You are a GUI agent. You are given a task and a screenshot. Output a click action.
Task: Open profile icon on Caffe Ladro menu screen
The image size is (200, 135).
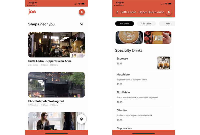pos(168,12)
